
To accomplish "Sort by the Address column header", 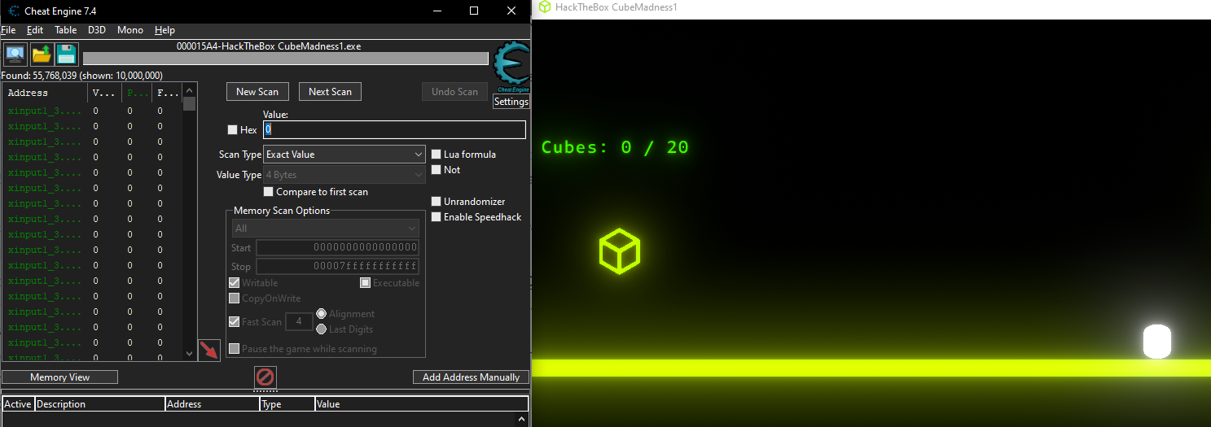I will [x=45, y=93].
